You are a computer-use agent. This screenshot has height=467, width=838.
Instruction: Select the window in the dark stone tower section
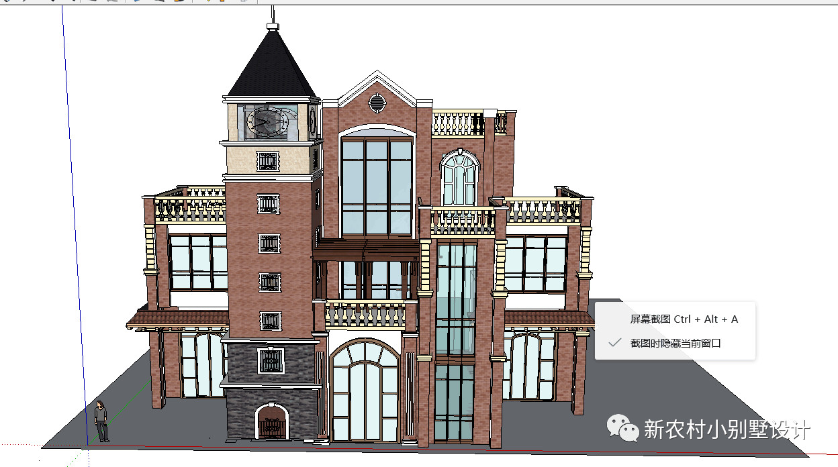click(271, 360)
